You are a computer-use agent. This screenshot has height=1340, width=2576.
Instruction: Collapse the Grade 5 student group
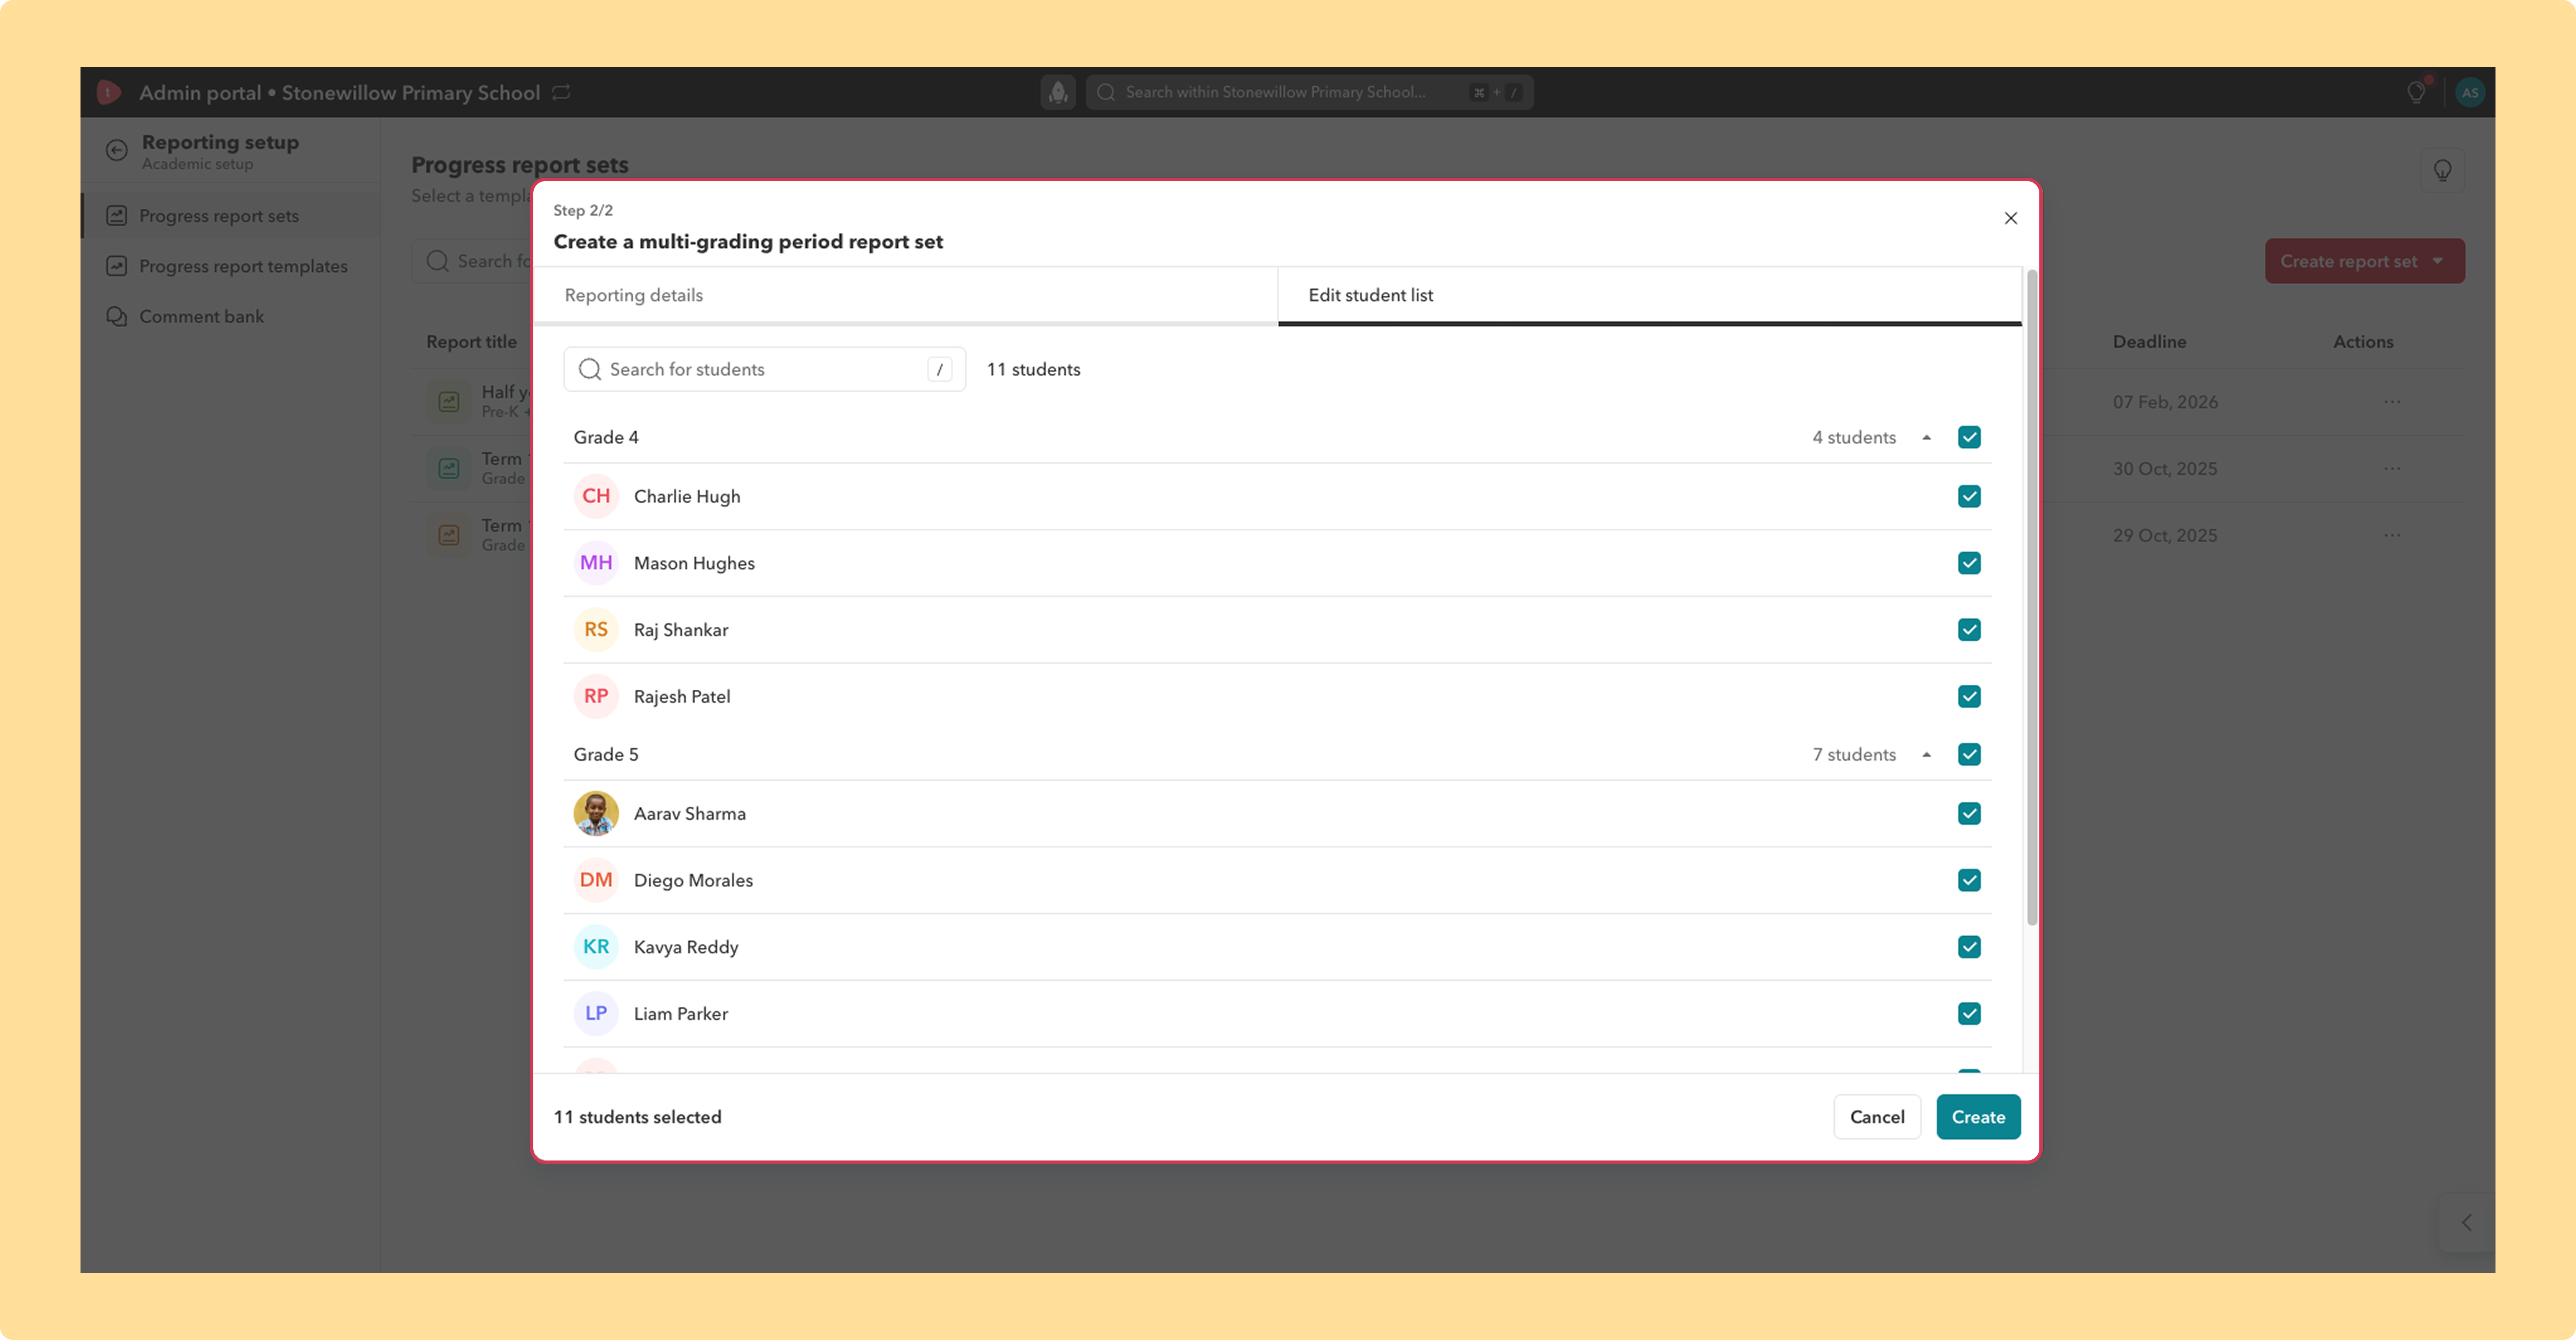pyautogui.click(x=1926, y=755)
